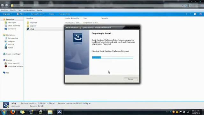
Task: Click the network signal tray icon
Action: click(188, 112)
